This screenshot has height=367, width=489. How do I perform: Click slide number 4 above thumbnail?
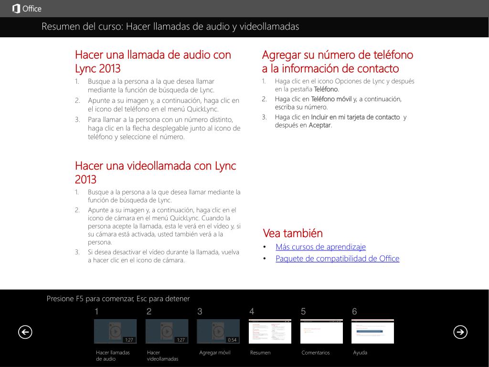click(x=252, y=312)
